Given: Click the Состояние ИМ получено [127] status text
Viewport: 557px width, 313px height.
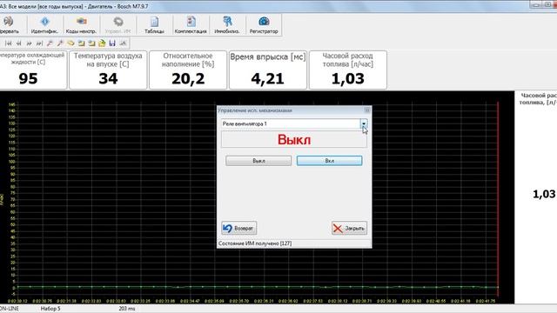Looking at the screenshot, I should [255, 243].
